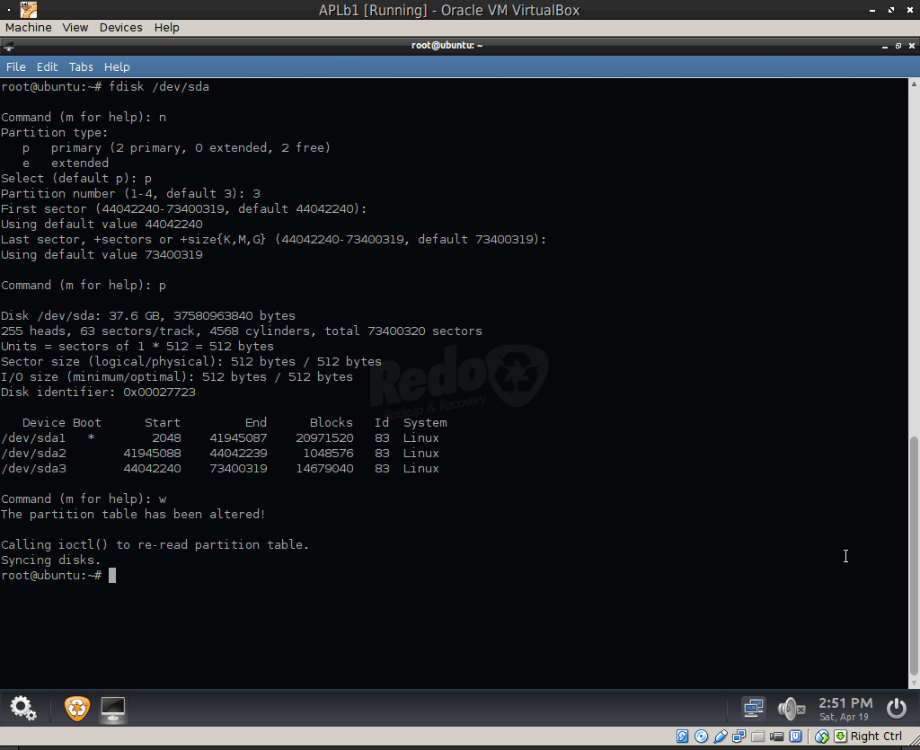Open system settings via the gear icon
The width and height of the screenshot is (920, 750).
click(x=23, y=709)
